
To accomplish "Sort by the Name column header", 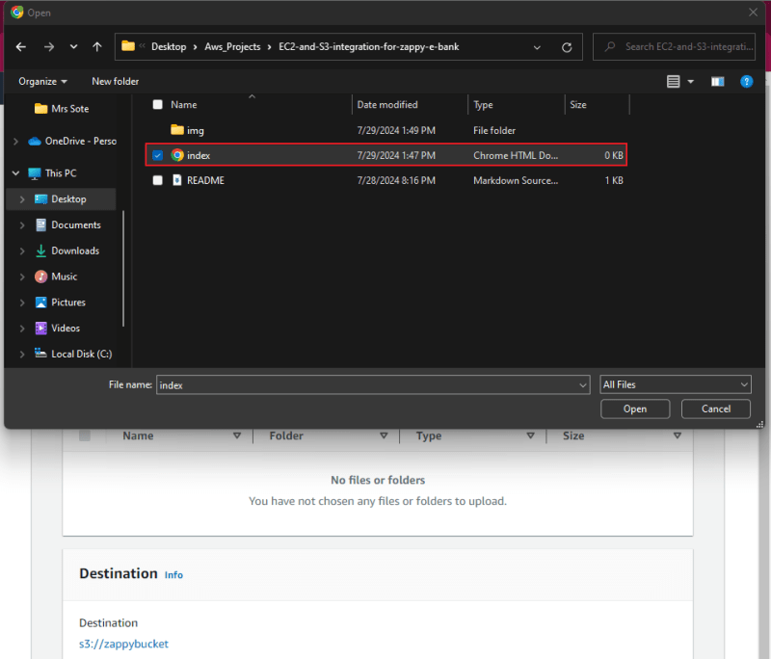I will [x=183, y=105].
